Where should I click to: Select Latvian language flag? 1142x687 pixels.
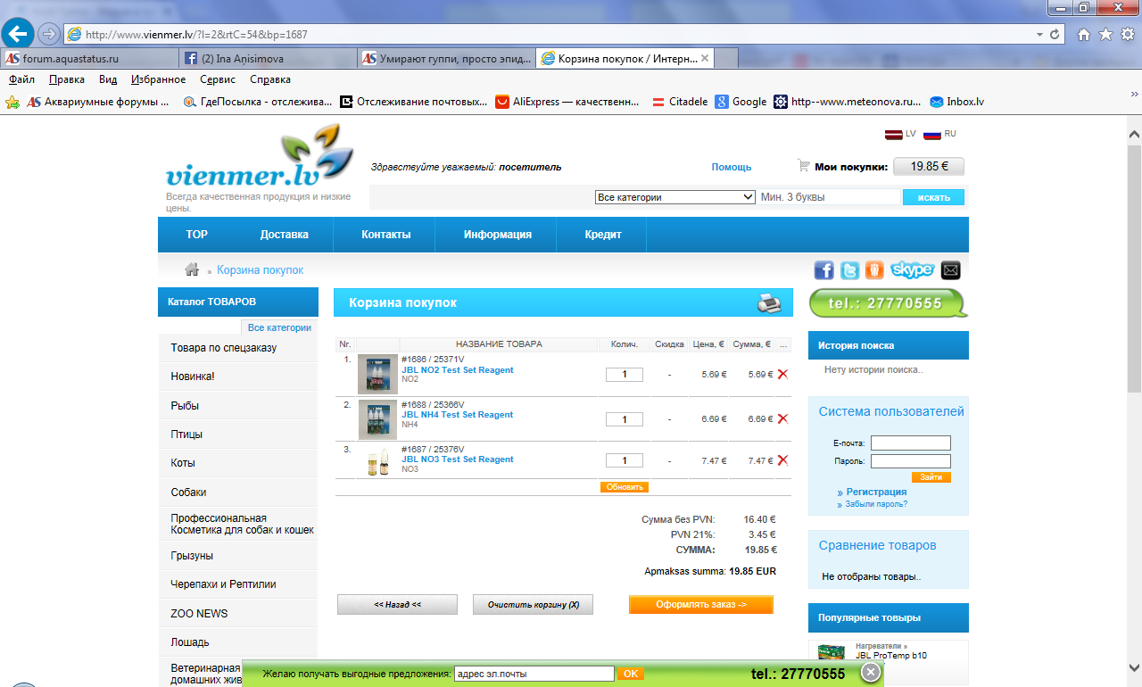click(893, 135)
